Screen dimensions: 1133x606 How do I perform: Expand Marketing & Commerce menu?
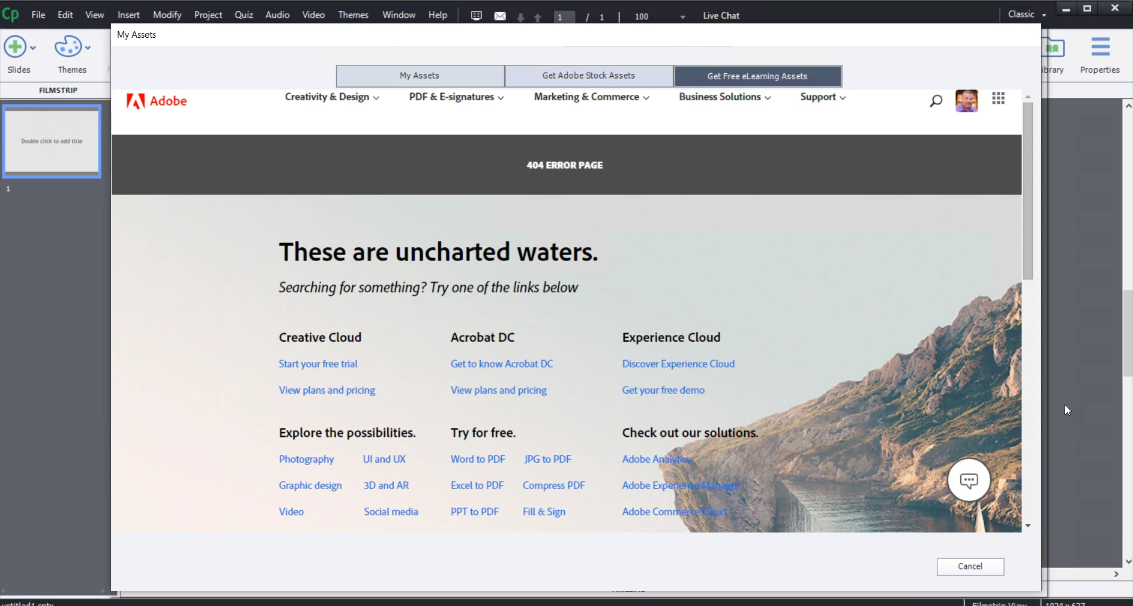(592, 97)
